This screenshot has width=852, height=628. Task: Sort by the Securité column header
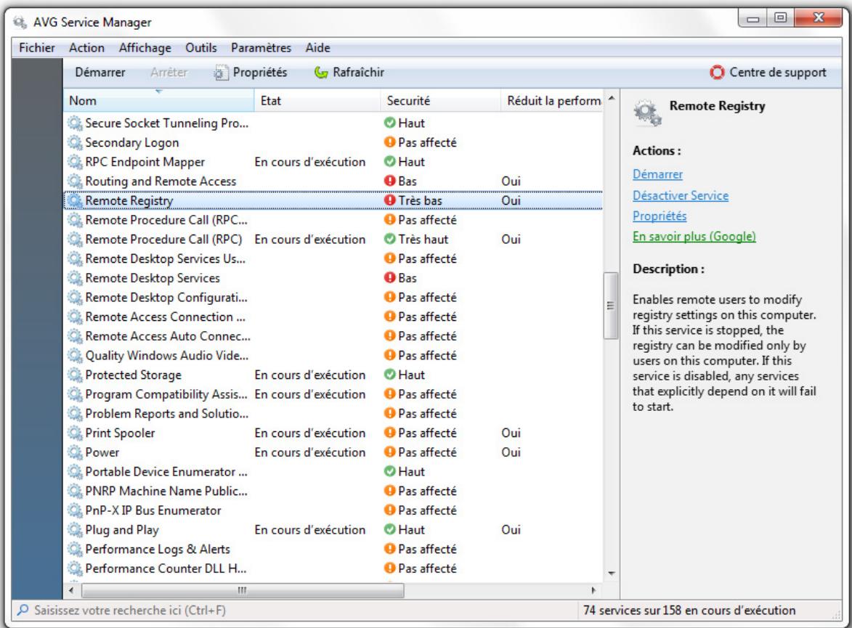[441, 100]
